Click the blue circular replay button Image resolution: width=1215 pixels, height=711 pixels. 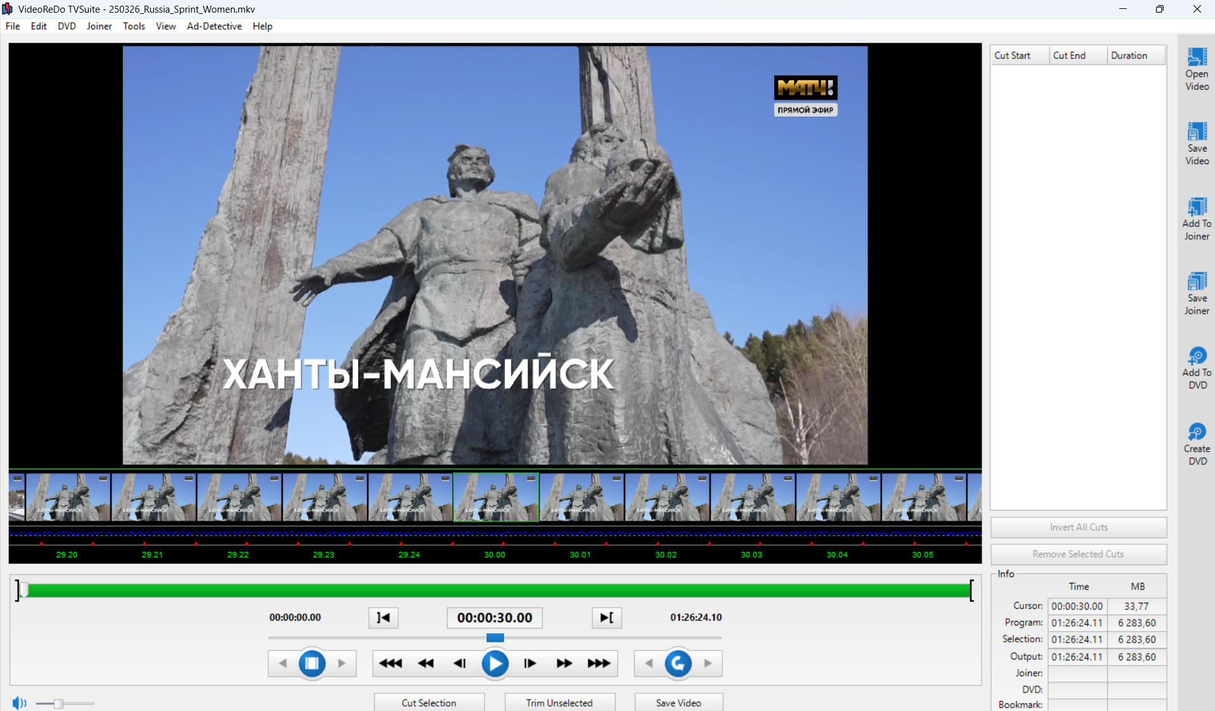678,663
